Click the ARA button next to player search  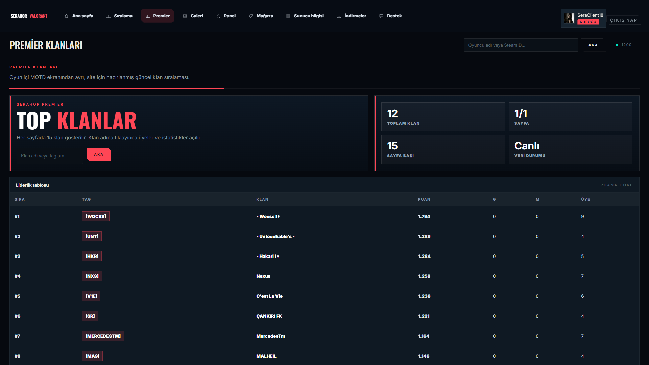click(593, 45)
